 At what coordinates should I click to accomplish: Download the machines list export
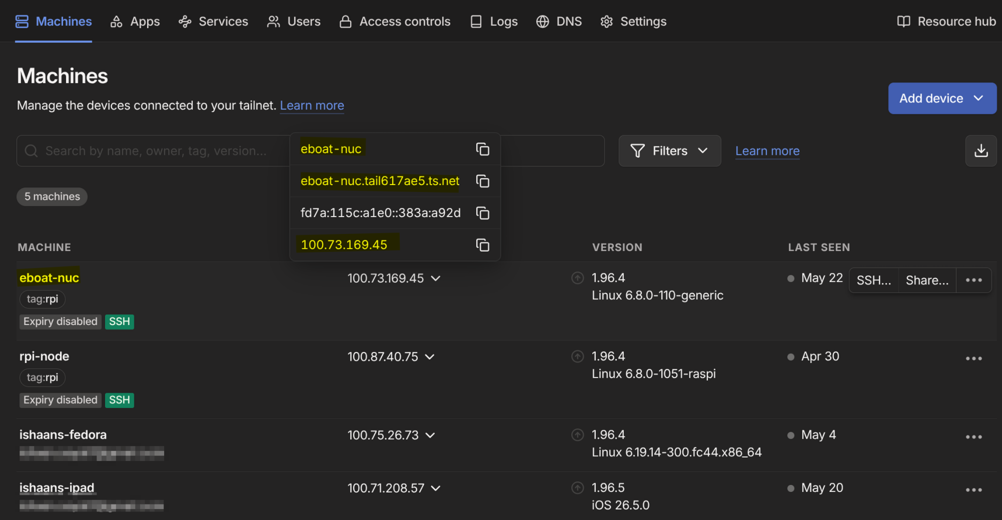click(x=980, y=150)
